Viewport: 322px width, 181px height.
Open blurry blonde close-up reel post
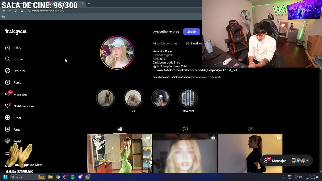(x=185, y=153)
